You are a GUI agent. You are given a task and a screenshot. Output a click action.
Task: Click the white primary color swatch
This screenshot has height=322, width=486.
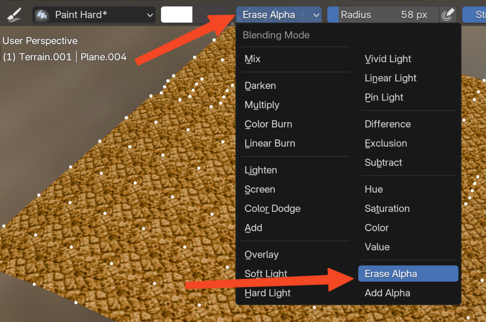point(177,15)
